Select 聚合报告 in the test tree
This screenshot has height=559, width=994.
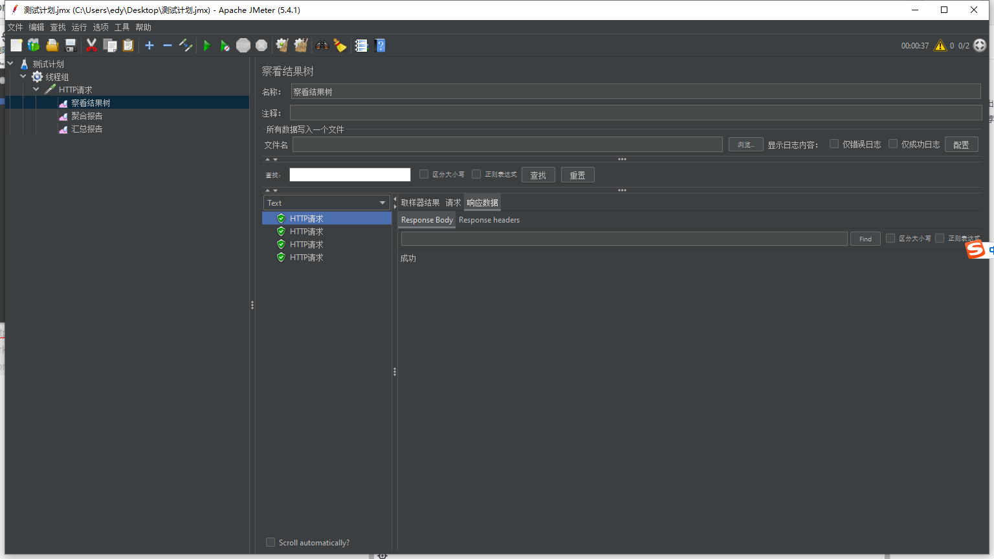pos(87,116)
